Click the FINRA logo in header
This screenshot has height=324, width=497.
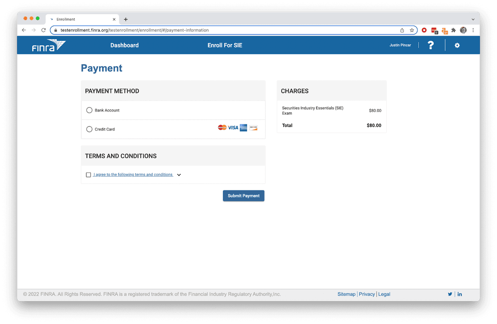click(x=48, y=46)
